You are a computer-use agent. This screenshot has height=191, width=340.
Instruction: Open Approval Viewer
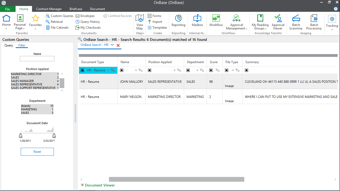278,22
